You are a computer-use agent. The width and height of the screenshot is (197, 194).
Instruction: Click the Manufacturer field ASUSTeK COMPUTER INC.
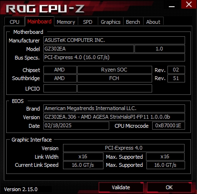[x=114, y=40]
